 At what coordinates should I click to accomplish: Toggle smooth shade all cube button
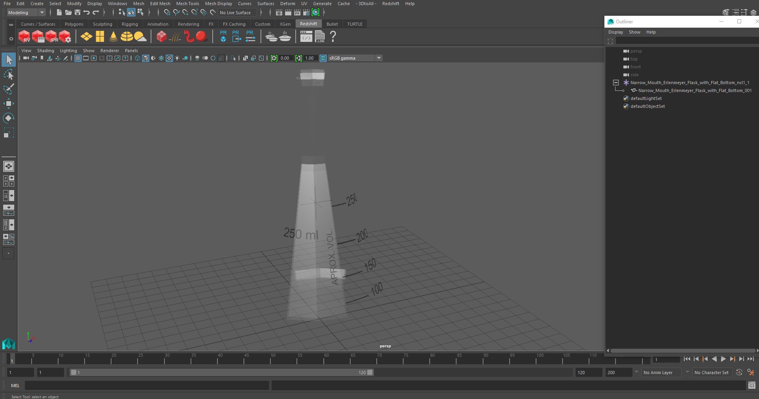pyautogui.click(x=145, y=58)
